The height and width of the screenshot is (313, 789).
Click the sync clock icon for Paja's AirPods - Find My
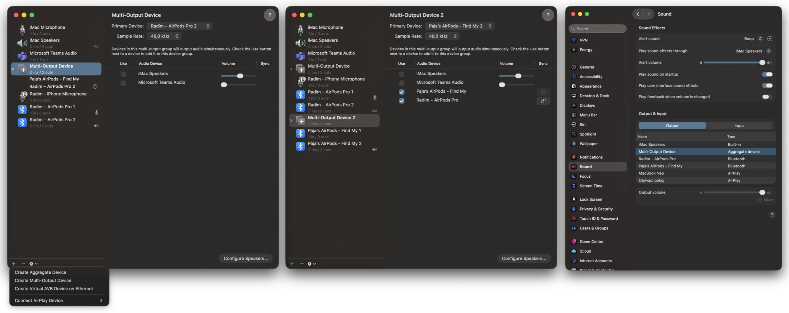[543, 92]
